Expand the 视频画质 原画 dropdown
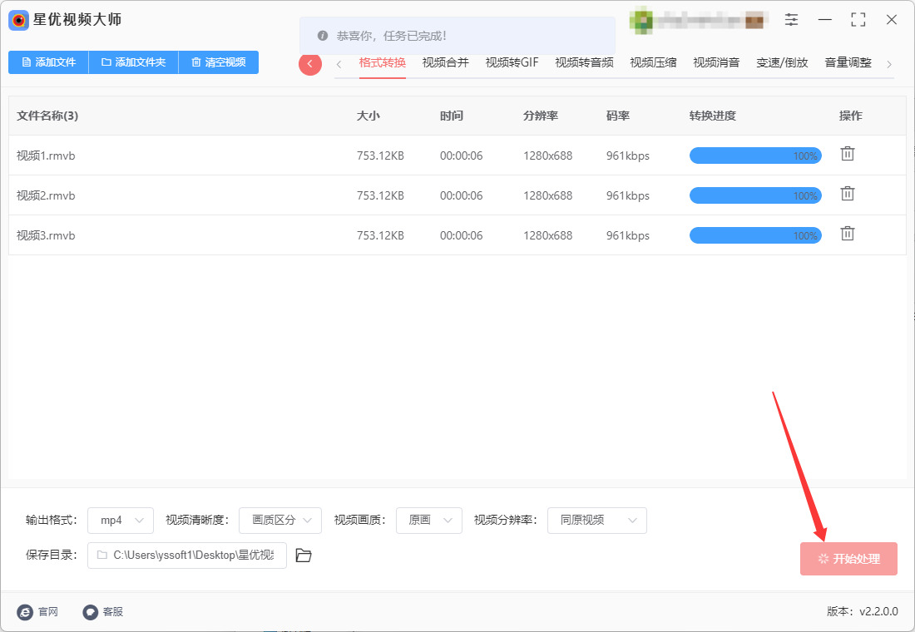915x632 pixels. pyautogui.click(x=429, y=521)
